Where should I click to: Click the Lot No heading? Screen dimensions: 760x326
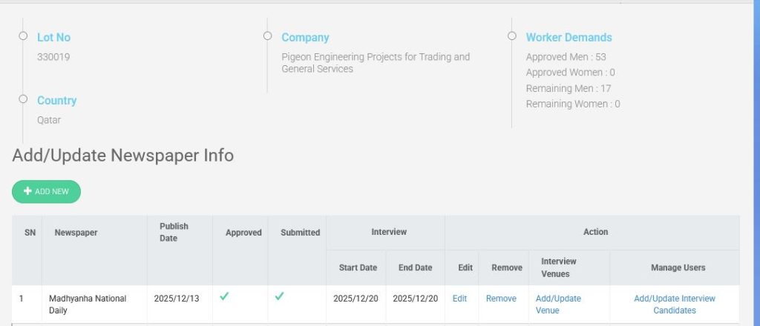coord(53,37)
